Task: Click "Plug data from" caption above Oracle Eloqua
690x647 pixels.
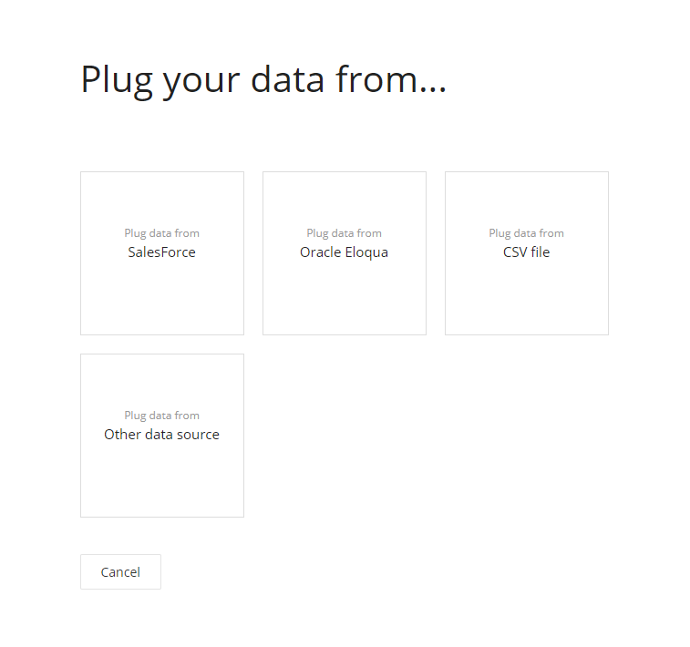Action: (x=345, y=233)
